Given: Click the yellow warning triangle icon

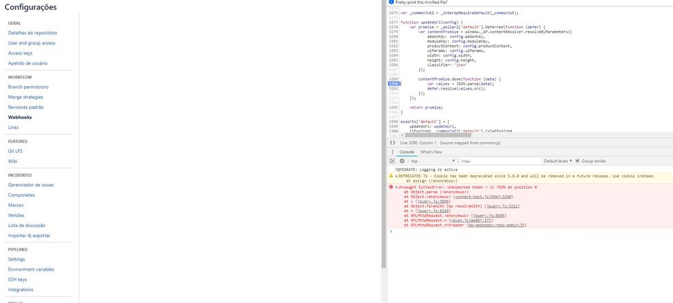Looking at the screenshot, I should point(391,176).
